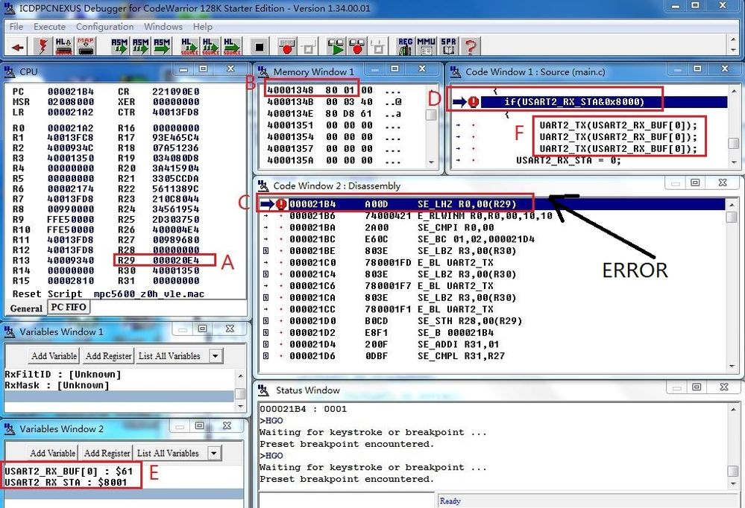745x508 pixels.
Task: Click Status Window scrollbar up arrow
Action: point(733,409)
